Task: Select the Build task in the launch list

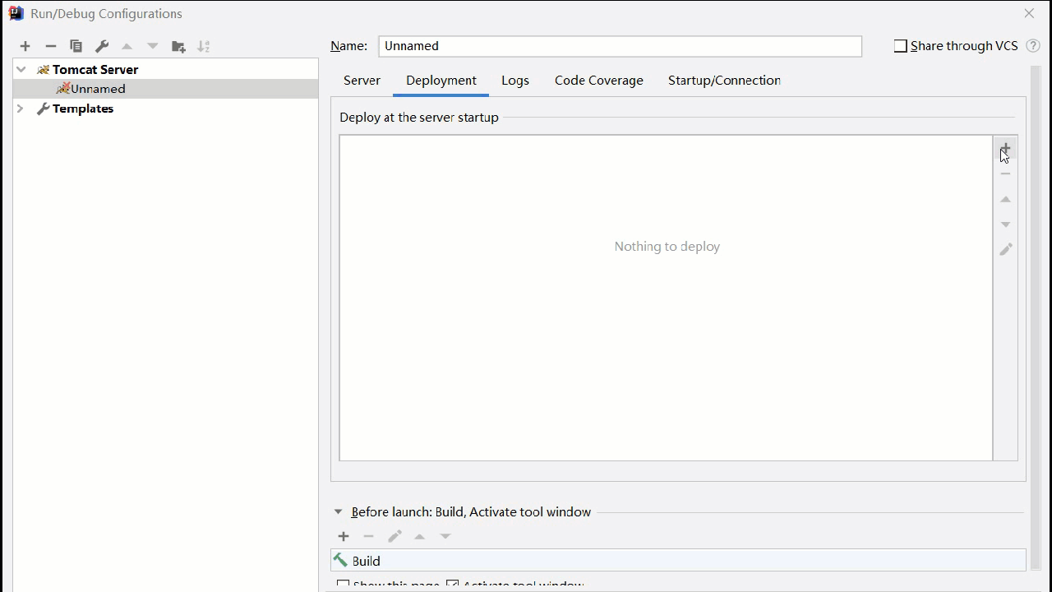Action: coord(678,561)
